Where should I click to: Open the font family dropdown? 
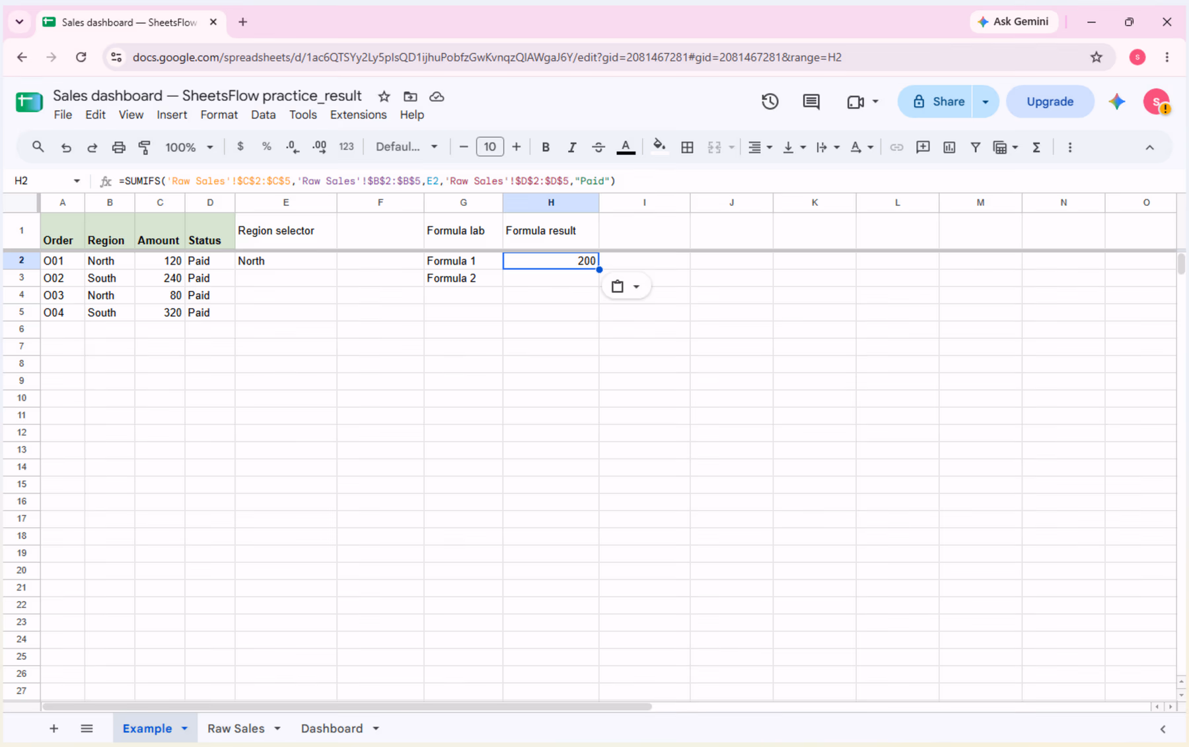406,146
